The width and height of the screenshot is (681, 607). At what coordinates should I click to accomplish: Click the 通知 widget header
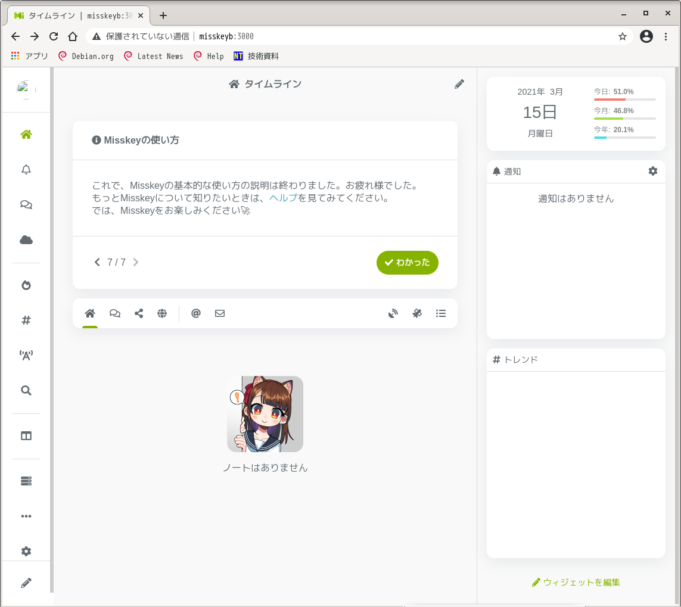[576, 172]
